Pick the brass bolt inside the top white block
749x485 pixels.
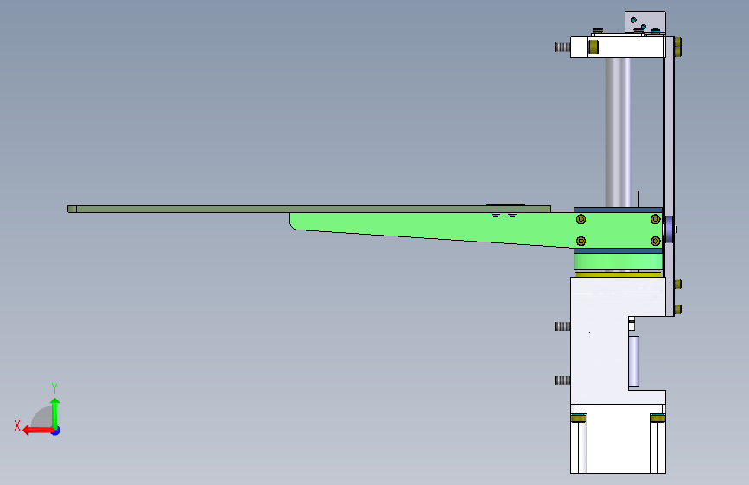(593, 47)
